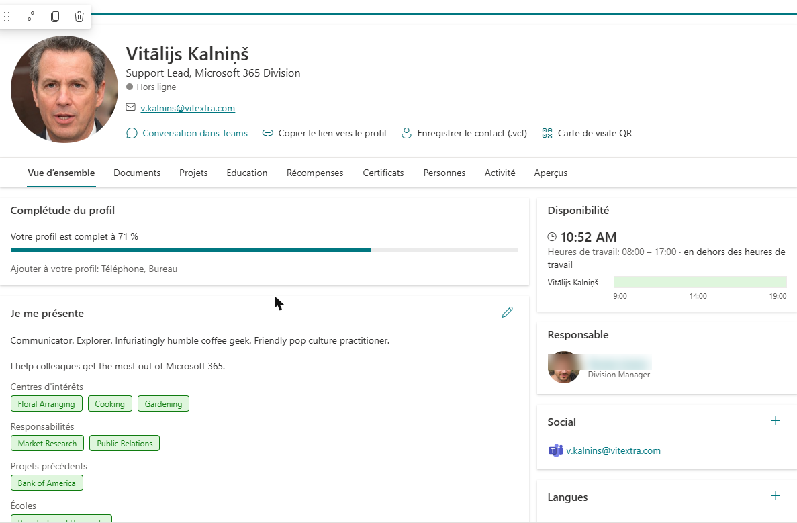The height and width of the screenshot is (523, 797).
Task: Click the Cooking interest tag
Action: pyautogui.click(x=110, y=403)
